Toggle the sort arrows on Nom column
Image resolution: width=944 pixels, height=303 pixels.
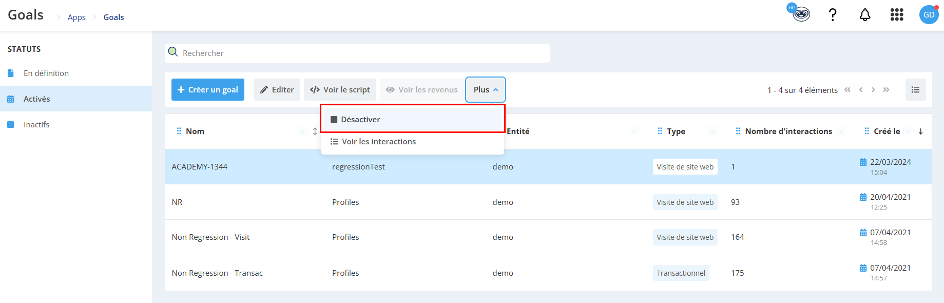(315, 131)
